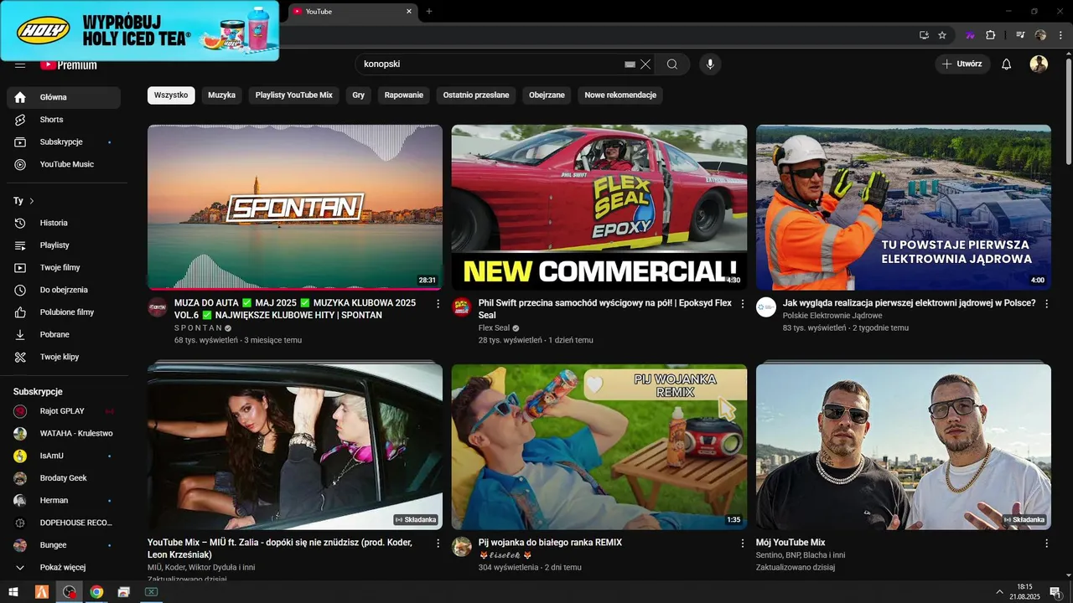The image size is (1073, 603).
Task: Open options for Pij wojanka REMIX video
Action: (x=742, y=543)
